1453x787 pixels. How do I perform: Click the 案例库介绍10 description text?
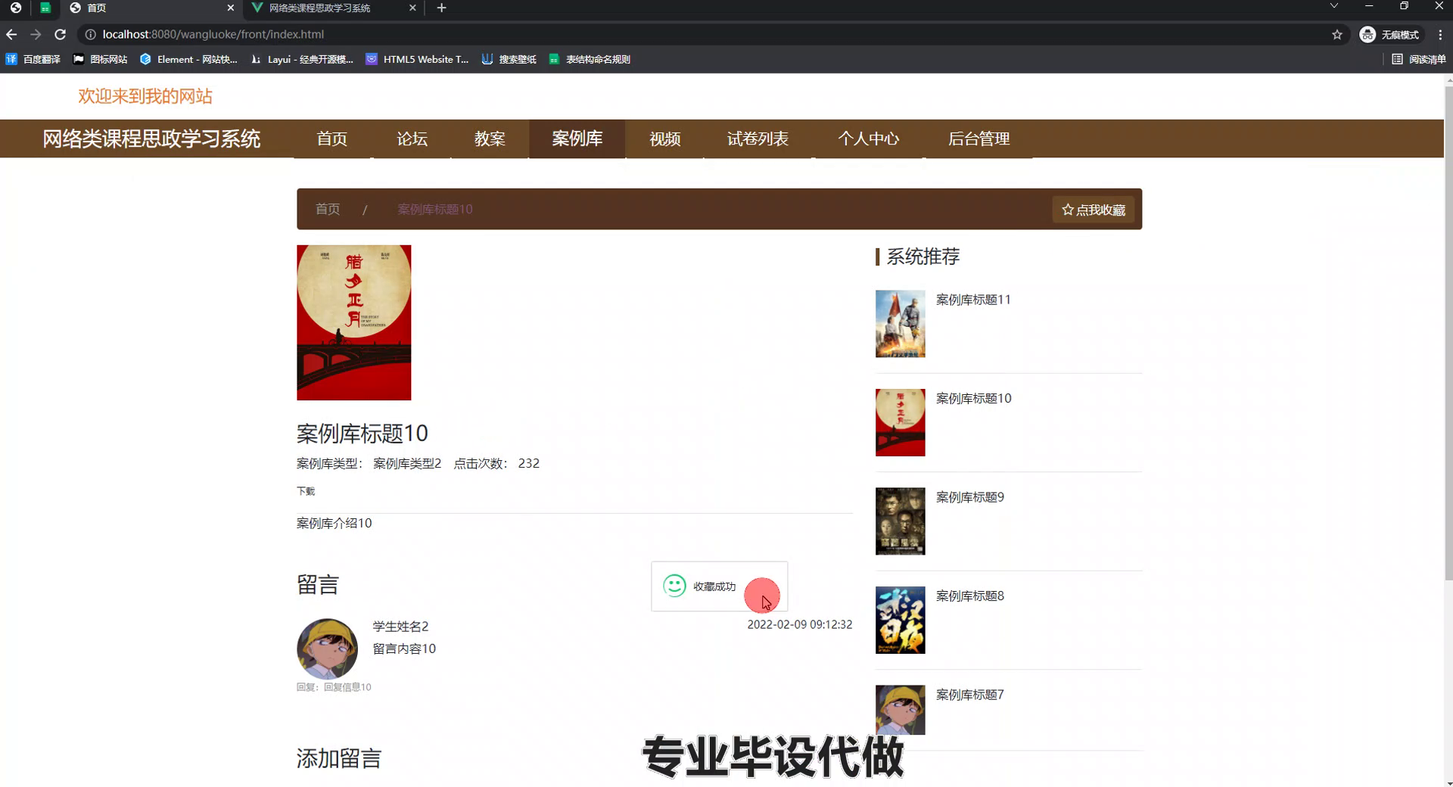click(x=334, y=523)
